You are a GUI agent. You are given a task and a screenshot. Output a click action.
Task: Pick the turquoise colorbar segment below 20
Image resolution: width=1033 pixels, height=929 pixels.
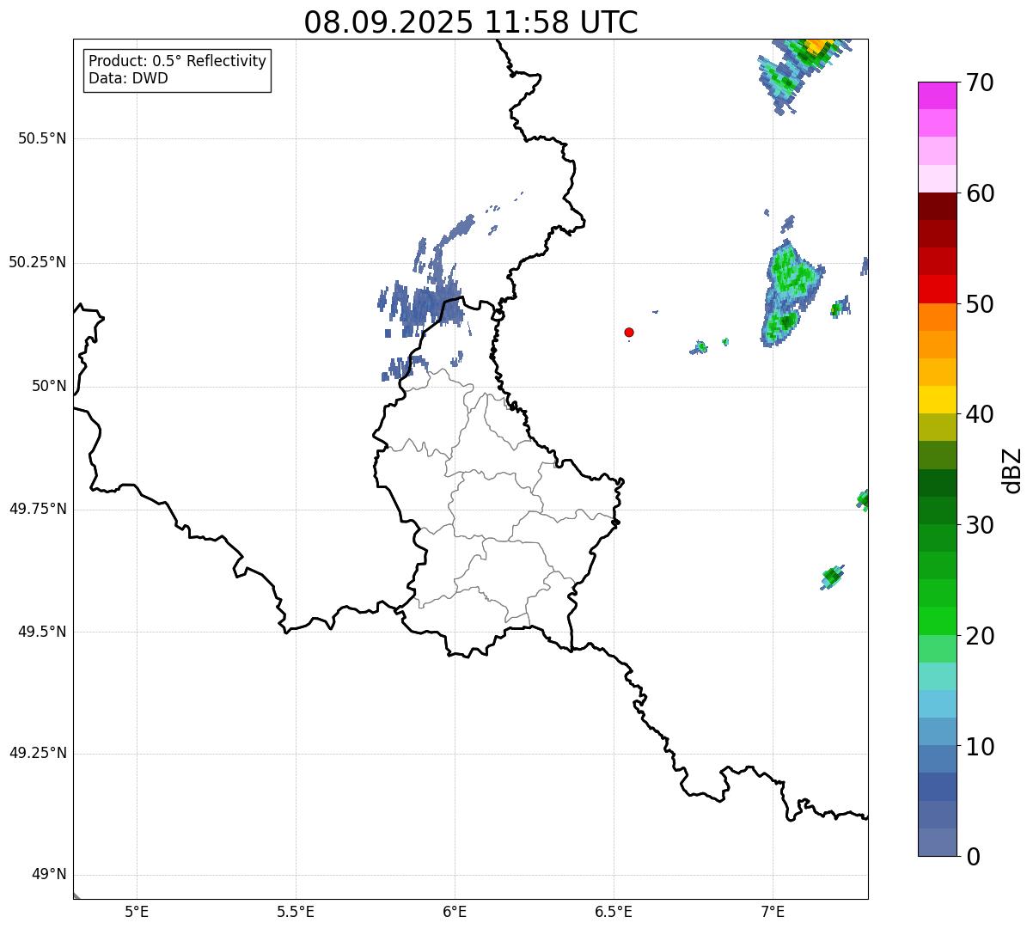coord(937,676)
